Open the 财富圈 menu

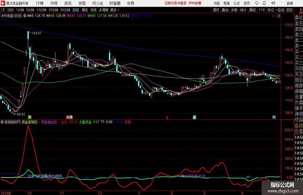tap(115, 3)
